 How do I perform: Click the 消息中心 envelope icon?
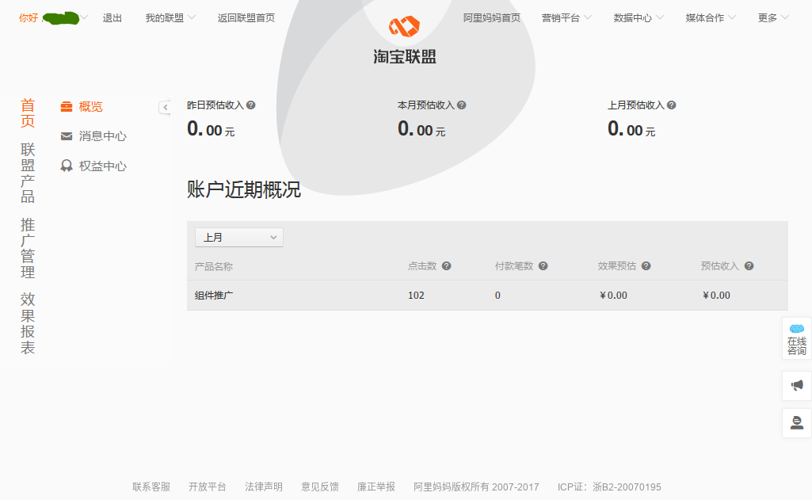pos(67,136)
